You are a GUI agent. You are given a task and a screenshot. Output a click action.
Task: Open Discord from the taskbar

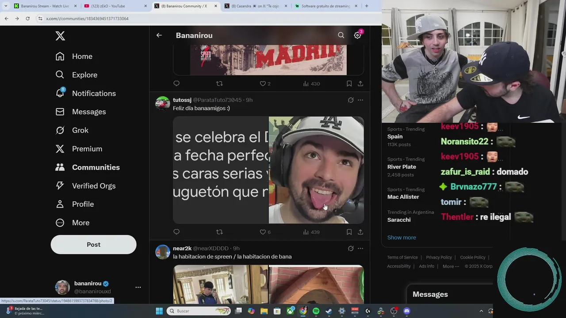tap(407, 311)
